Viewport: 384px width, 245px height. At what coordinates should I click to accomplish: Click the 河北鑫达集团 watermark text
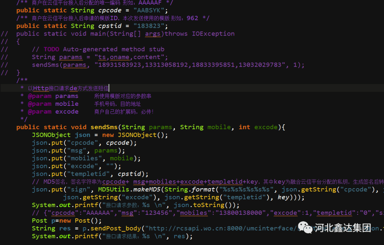coord(343,228)
